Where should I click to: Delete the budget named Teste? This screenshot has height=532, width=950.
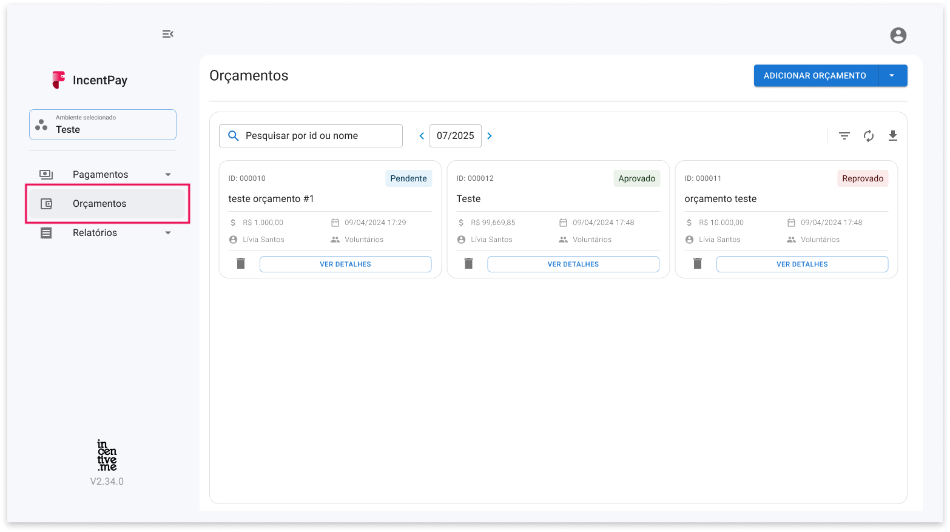(468, 263)
